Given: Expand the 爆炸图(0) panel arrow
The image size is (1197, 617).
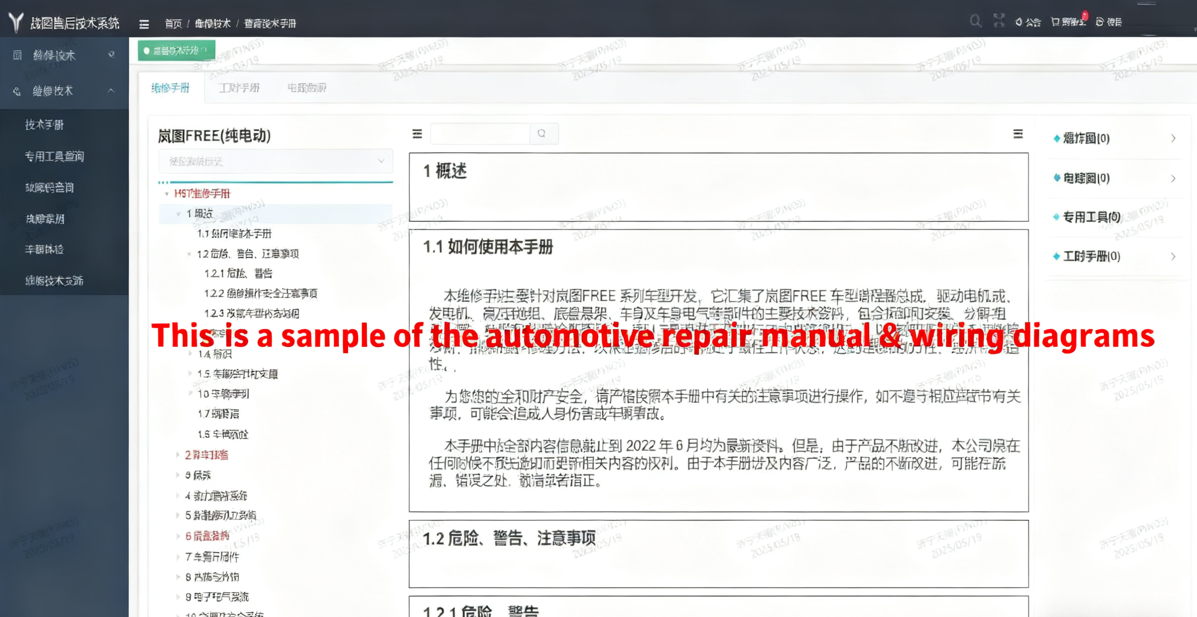Looking at the screenshot, I should pyautogui.click(x=1173, y=138).
